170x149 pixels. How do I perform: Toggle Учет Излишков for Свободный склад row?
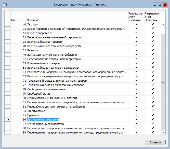point(136,93)
